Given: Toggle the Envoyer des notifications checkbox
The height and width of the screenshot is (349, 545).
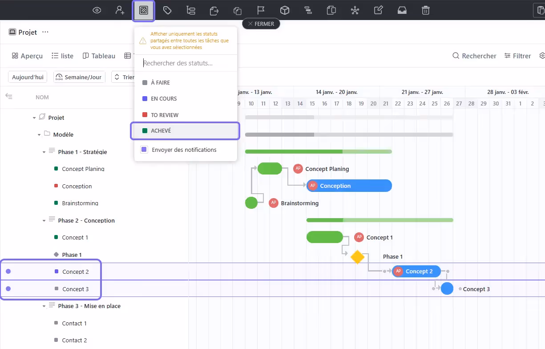Looking at the screenshot, I should [x=144, y=150].
